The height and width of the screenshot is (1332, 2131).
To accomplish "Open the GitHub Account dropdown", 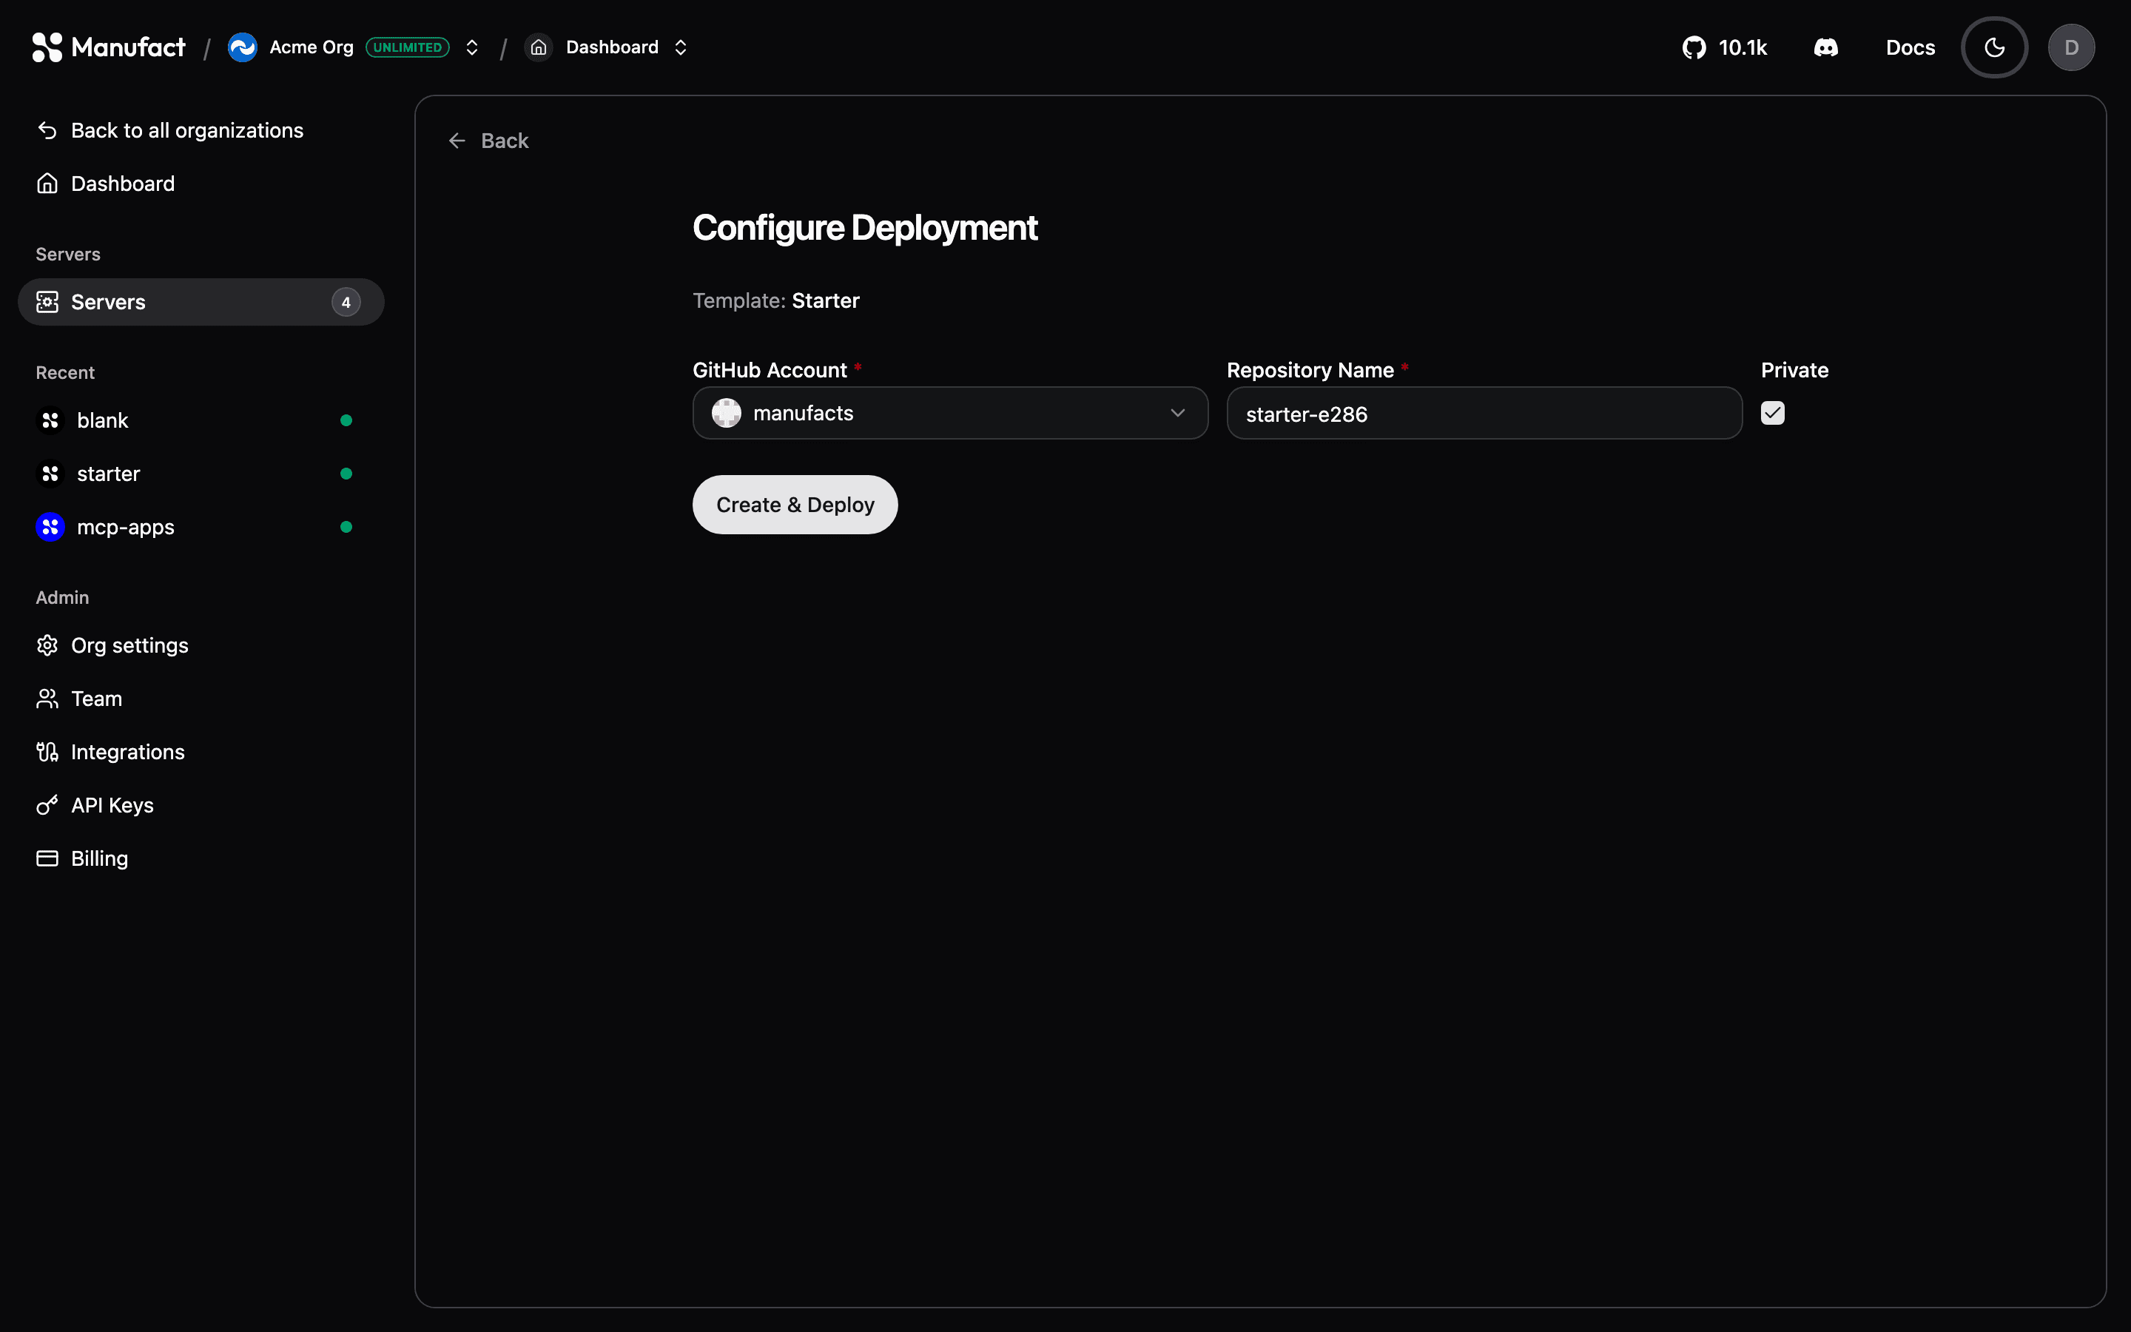I will click(x=950, y=413).
